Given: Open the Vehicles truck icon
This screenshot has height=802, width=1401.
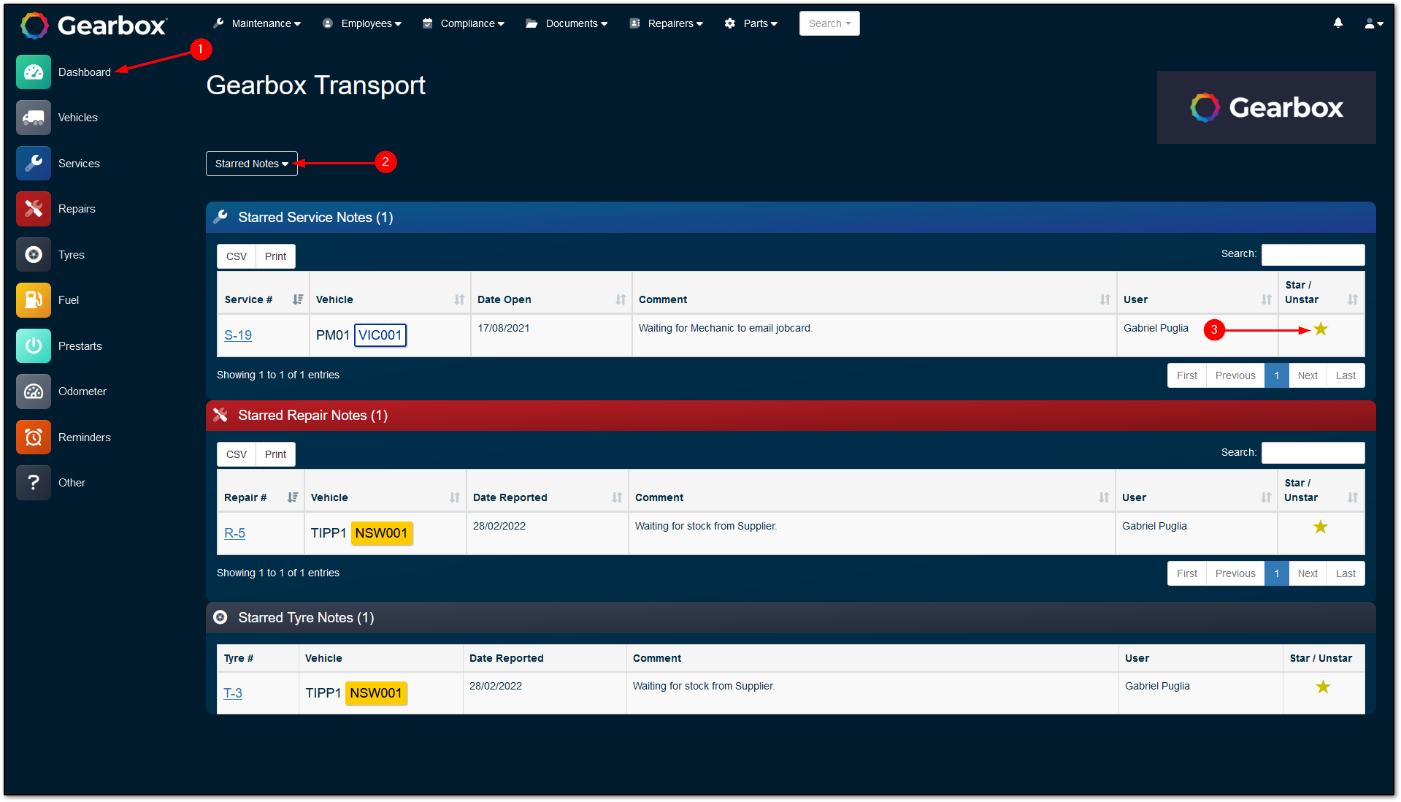Looking at the screenshot, I should click(x=34, y=118).
